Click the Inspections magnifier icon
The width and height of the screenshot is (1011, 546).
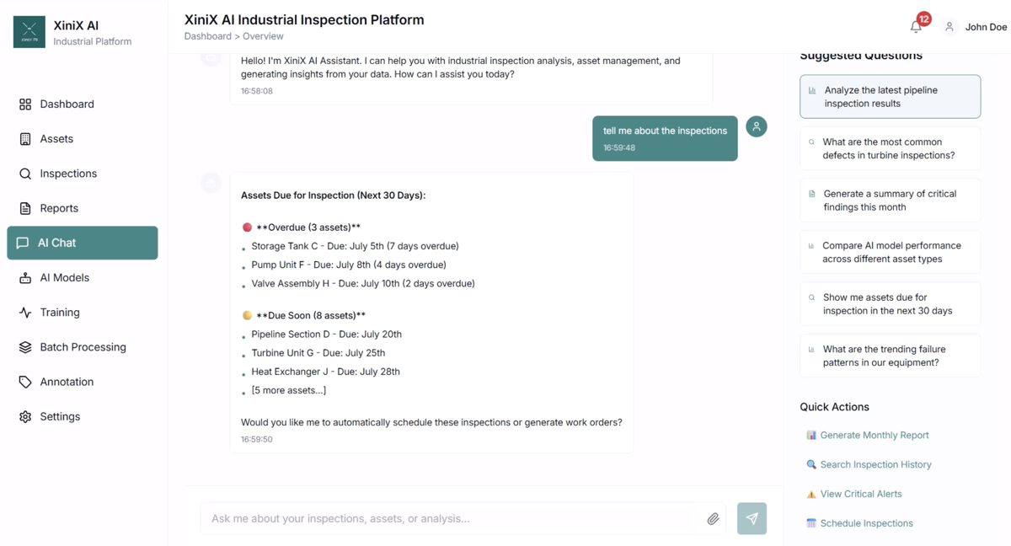tap(24, 173)
